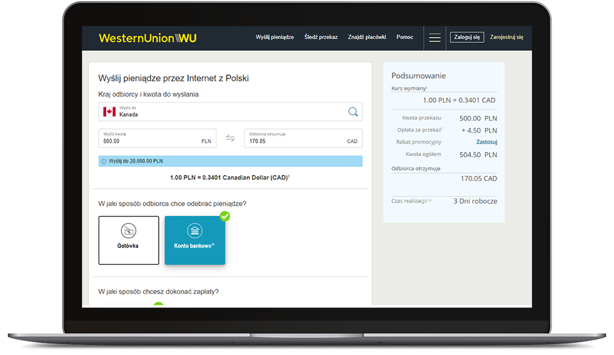Click the info icon in blue limit banner
Screen dimensions: 614x355
pos(104,161)
